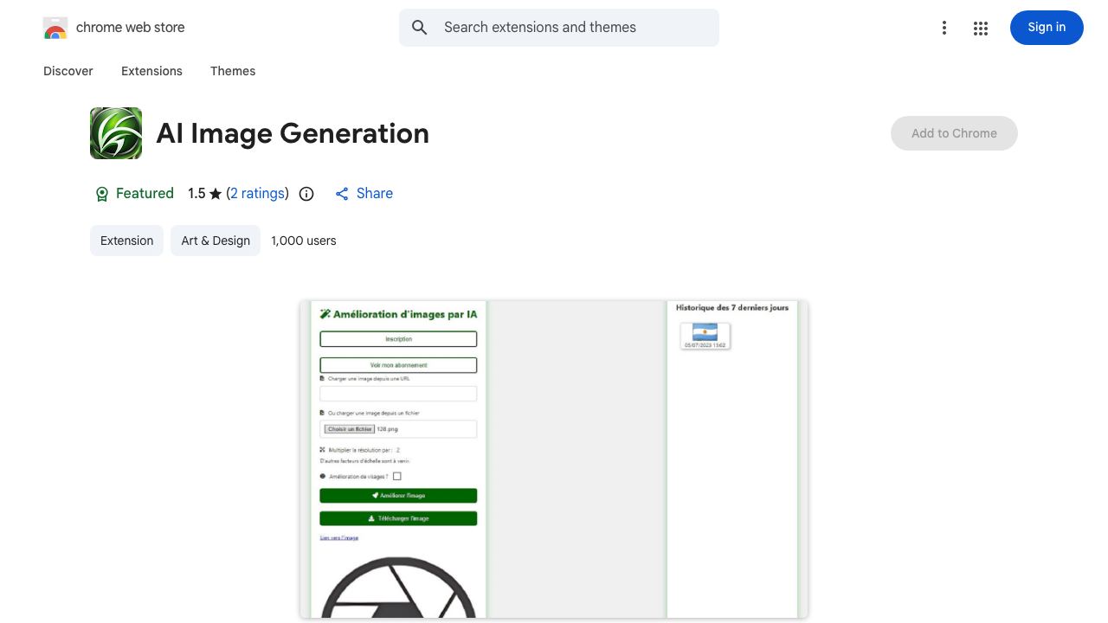Click the Featured badge icon

(101, 194)
